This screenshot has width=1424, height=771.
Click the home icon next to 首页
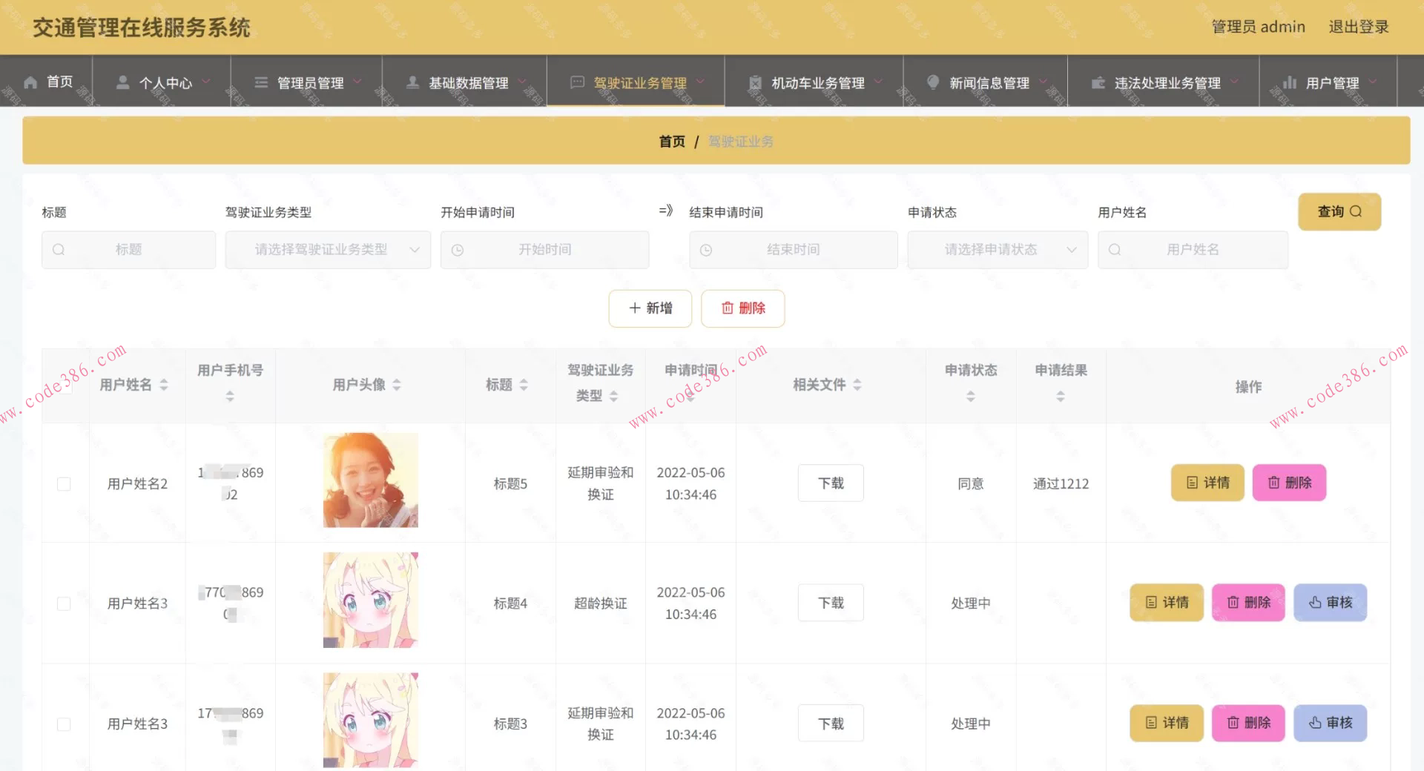[29, 82]
